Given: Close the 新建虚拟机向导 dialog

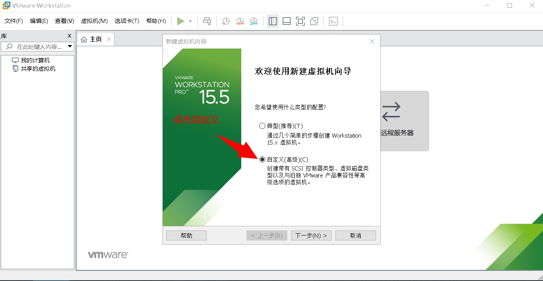Looking at the screenshot, I should point(372,41).
